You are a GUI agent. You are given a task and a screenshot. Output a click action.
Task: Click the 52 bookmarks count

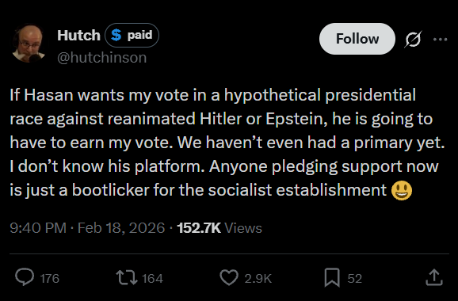tap(355, 278)
